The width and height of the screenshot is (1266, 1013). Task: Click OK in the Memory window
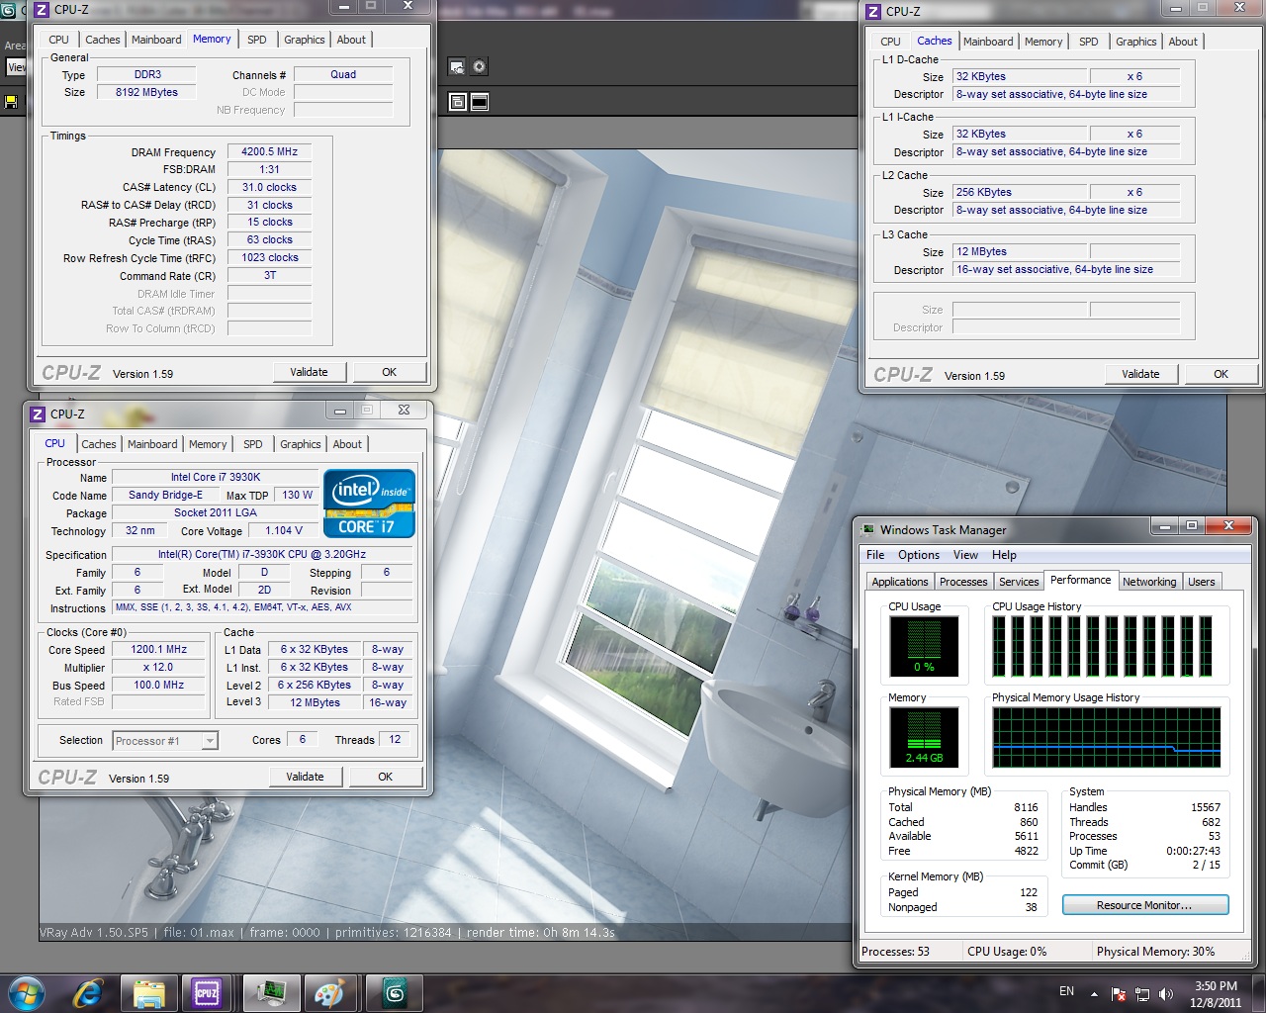[389, 372]
